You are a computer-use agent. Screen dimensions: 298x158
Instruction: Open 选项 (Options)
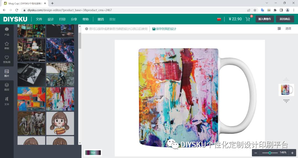coord(288,28)
